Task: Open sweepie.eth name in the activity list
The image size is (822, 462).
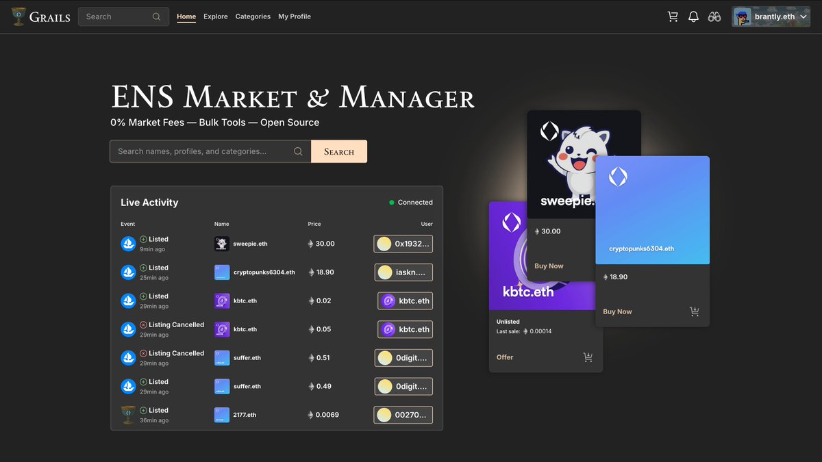Action: click(x=250, y=244)
